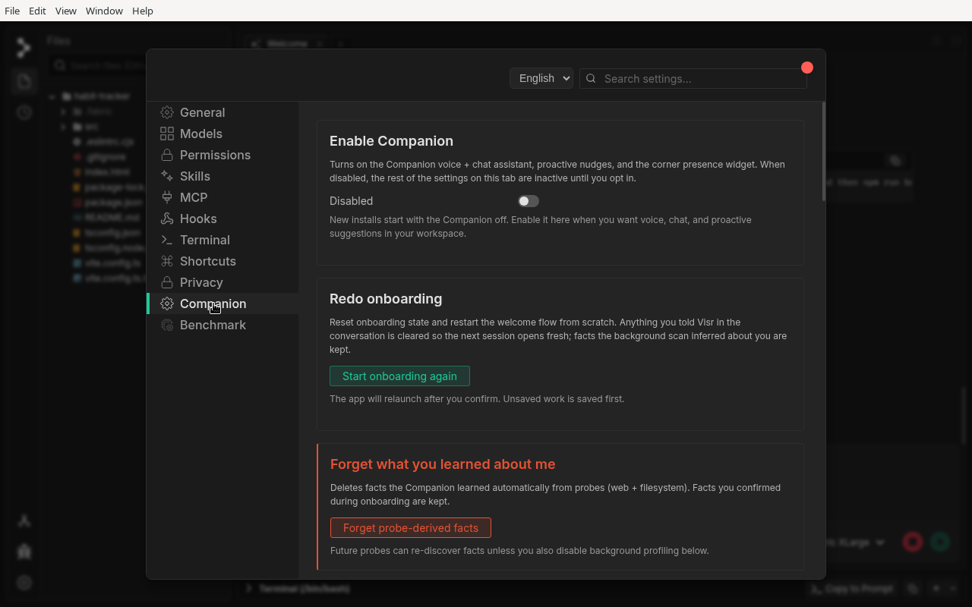The image size is (972, 607).
Task: Click Forget probe-derived facts button
Action: pos(411,527)
